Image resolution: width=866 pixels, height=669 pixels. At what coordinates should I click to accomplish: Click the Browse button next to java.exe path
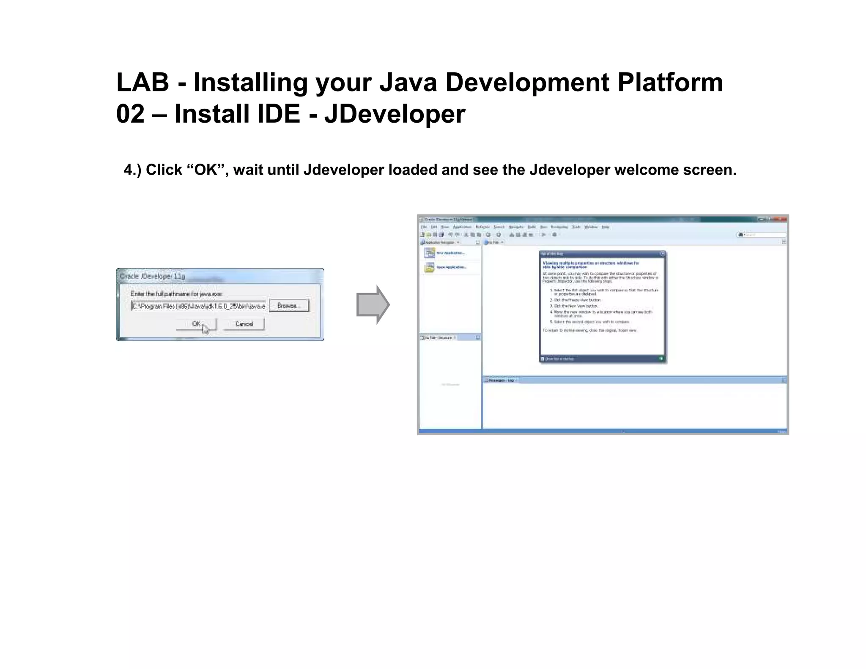(289, 305)
